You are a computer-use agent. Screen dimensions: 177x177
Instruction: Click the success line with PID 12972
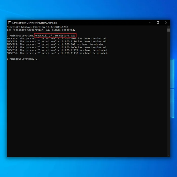pyautogui.click(x=58, y=50)
